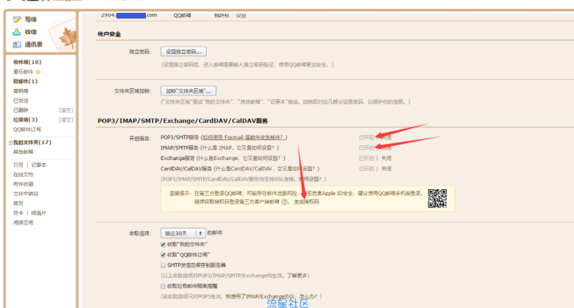Toggle 收取"我的文件夹" checkbox

tap(163, 244)
